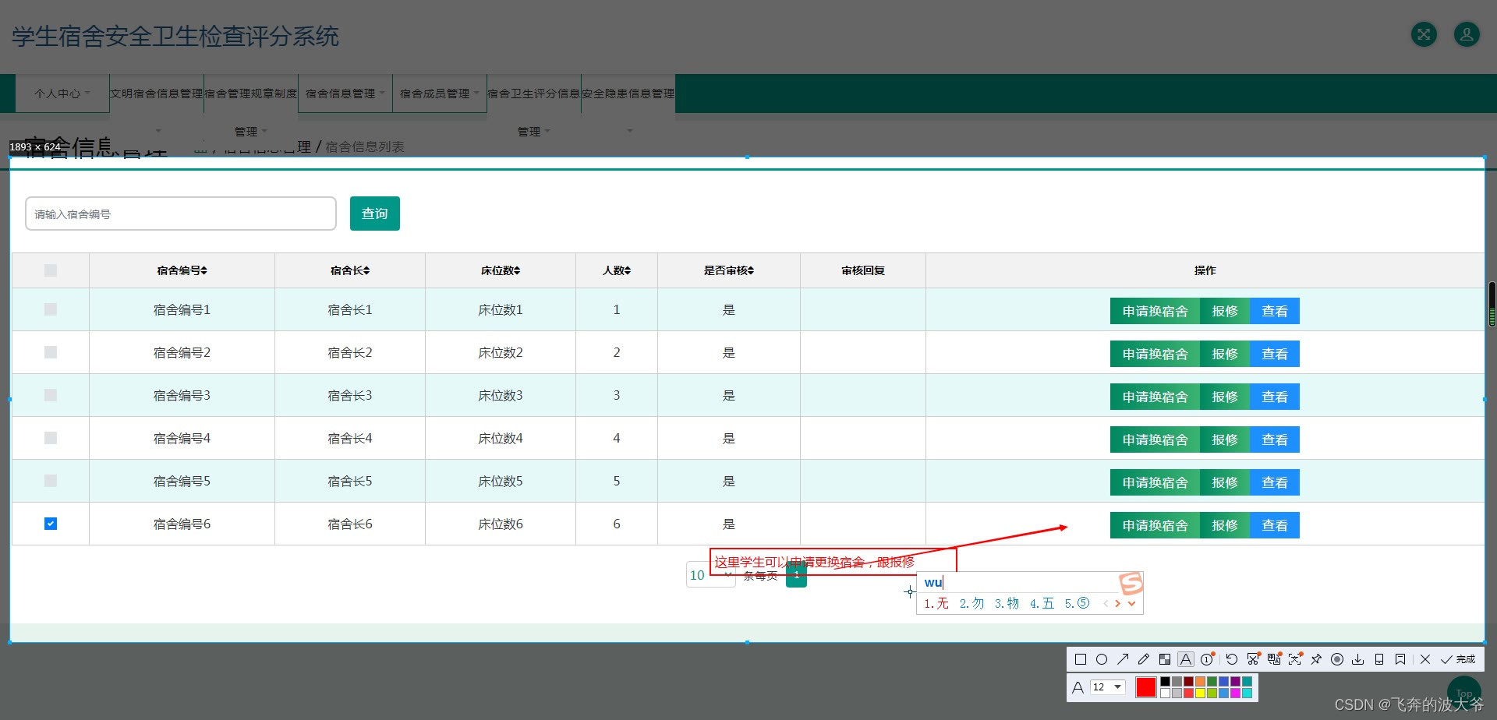The image size is (1497, 720).
Task: Check the row checkbox for 宿舍编号1
Action: 51,309
